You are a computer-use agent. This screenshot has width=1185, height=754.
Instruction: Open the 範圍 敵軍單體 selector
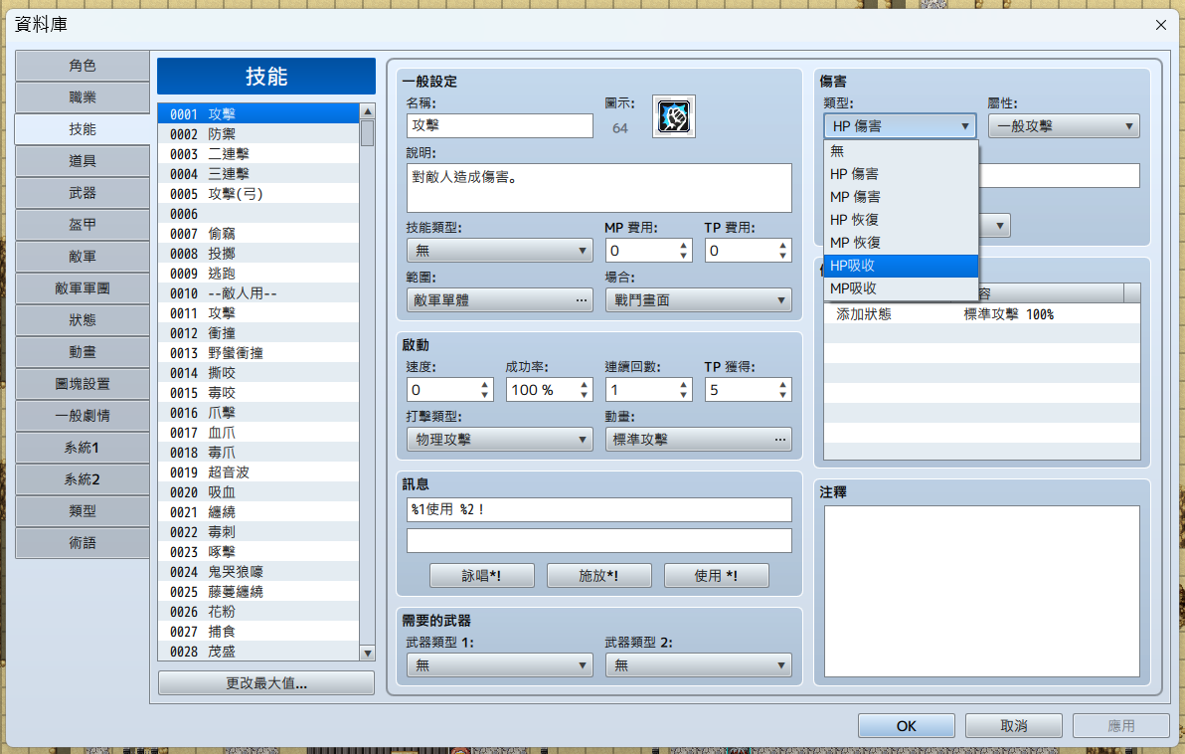click(499, 300)
